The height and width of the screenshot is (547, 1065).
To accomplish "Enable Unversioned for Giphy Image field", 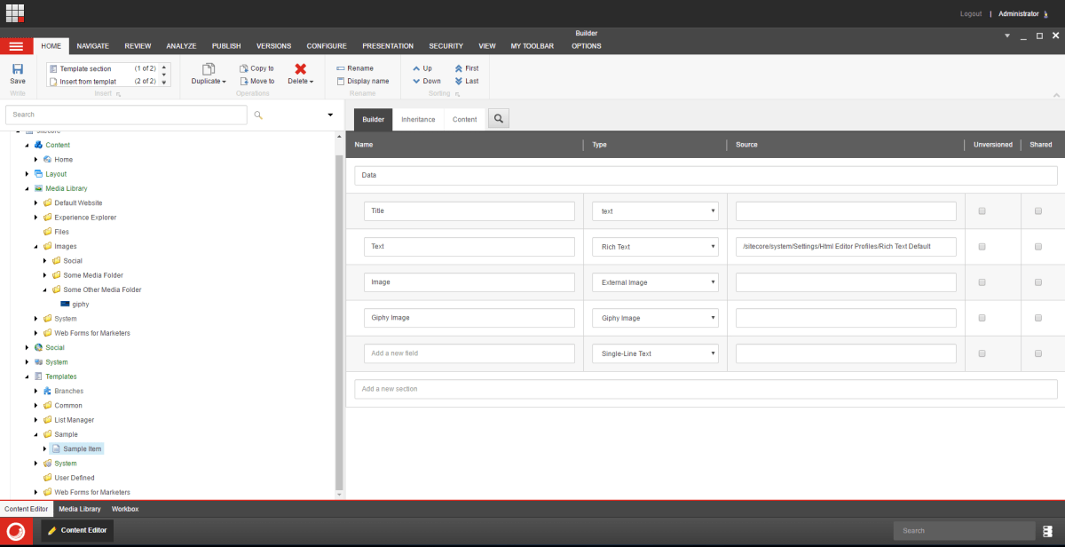I will 982,318.
